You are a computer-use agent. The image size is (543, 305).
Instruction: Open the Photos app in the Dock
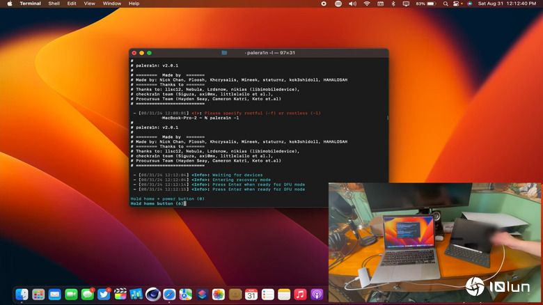point(218,295)
